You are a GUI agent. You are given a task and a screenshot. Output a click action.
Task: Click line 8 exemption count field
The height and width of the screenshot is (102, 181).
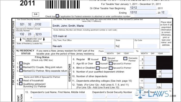[150, 68]
